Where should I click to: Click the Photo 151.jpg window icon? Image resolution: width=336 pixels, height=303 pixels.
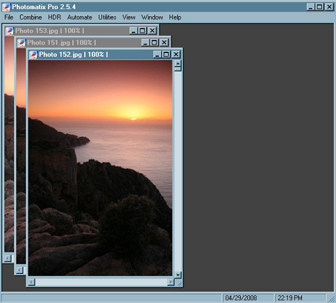click(21, 43)
